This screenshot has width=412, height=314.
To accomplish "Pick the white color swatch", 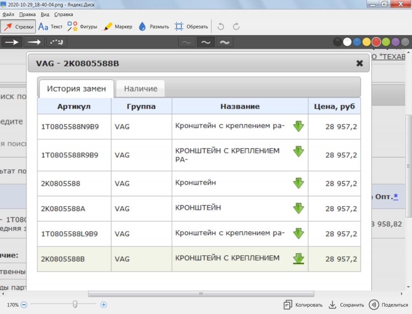I will pyautogui.click(x=347, y=42).
